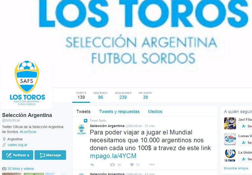
Task: Like the pinned tweet with heart icon
Action: click(x=132, y=164)
